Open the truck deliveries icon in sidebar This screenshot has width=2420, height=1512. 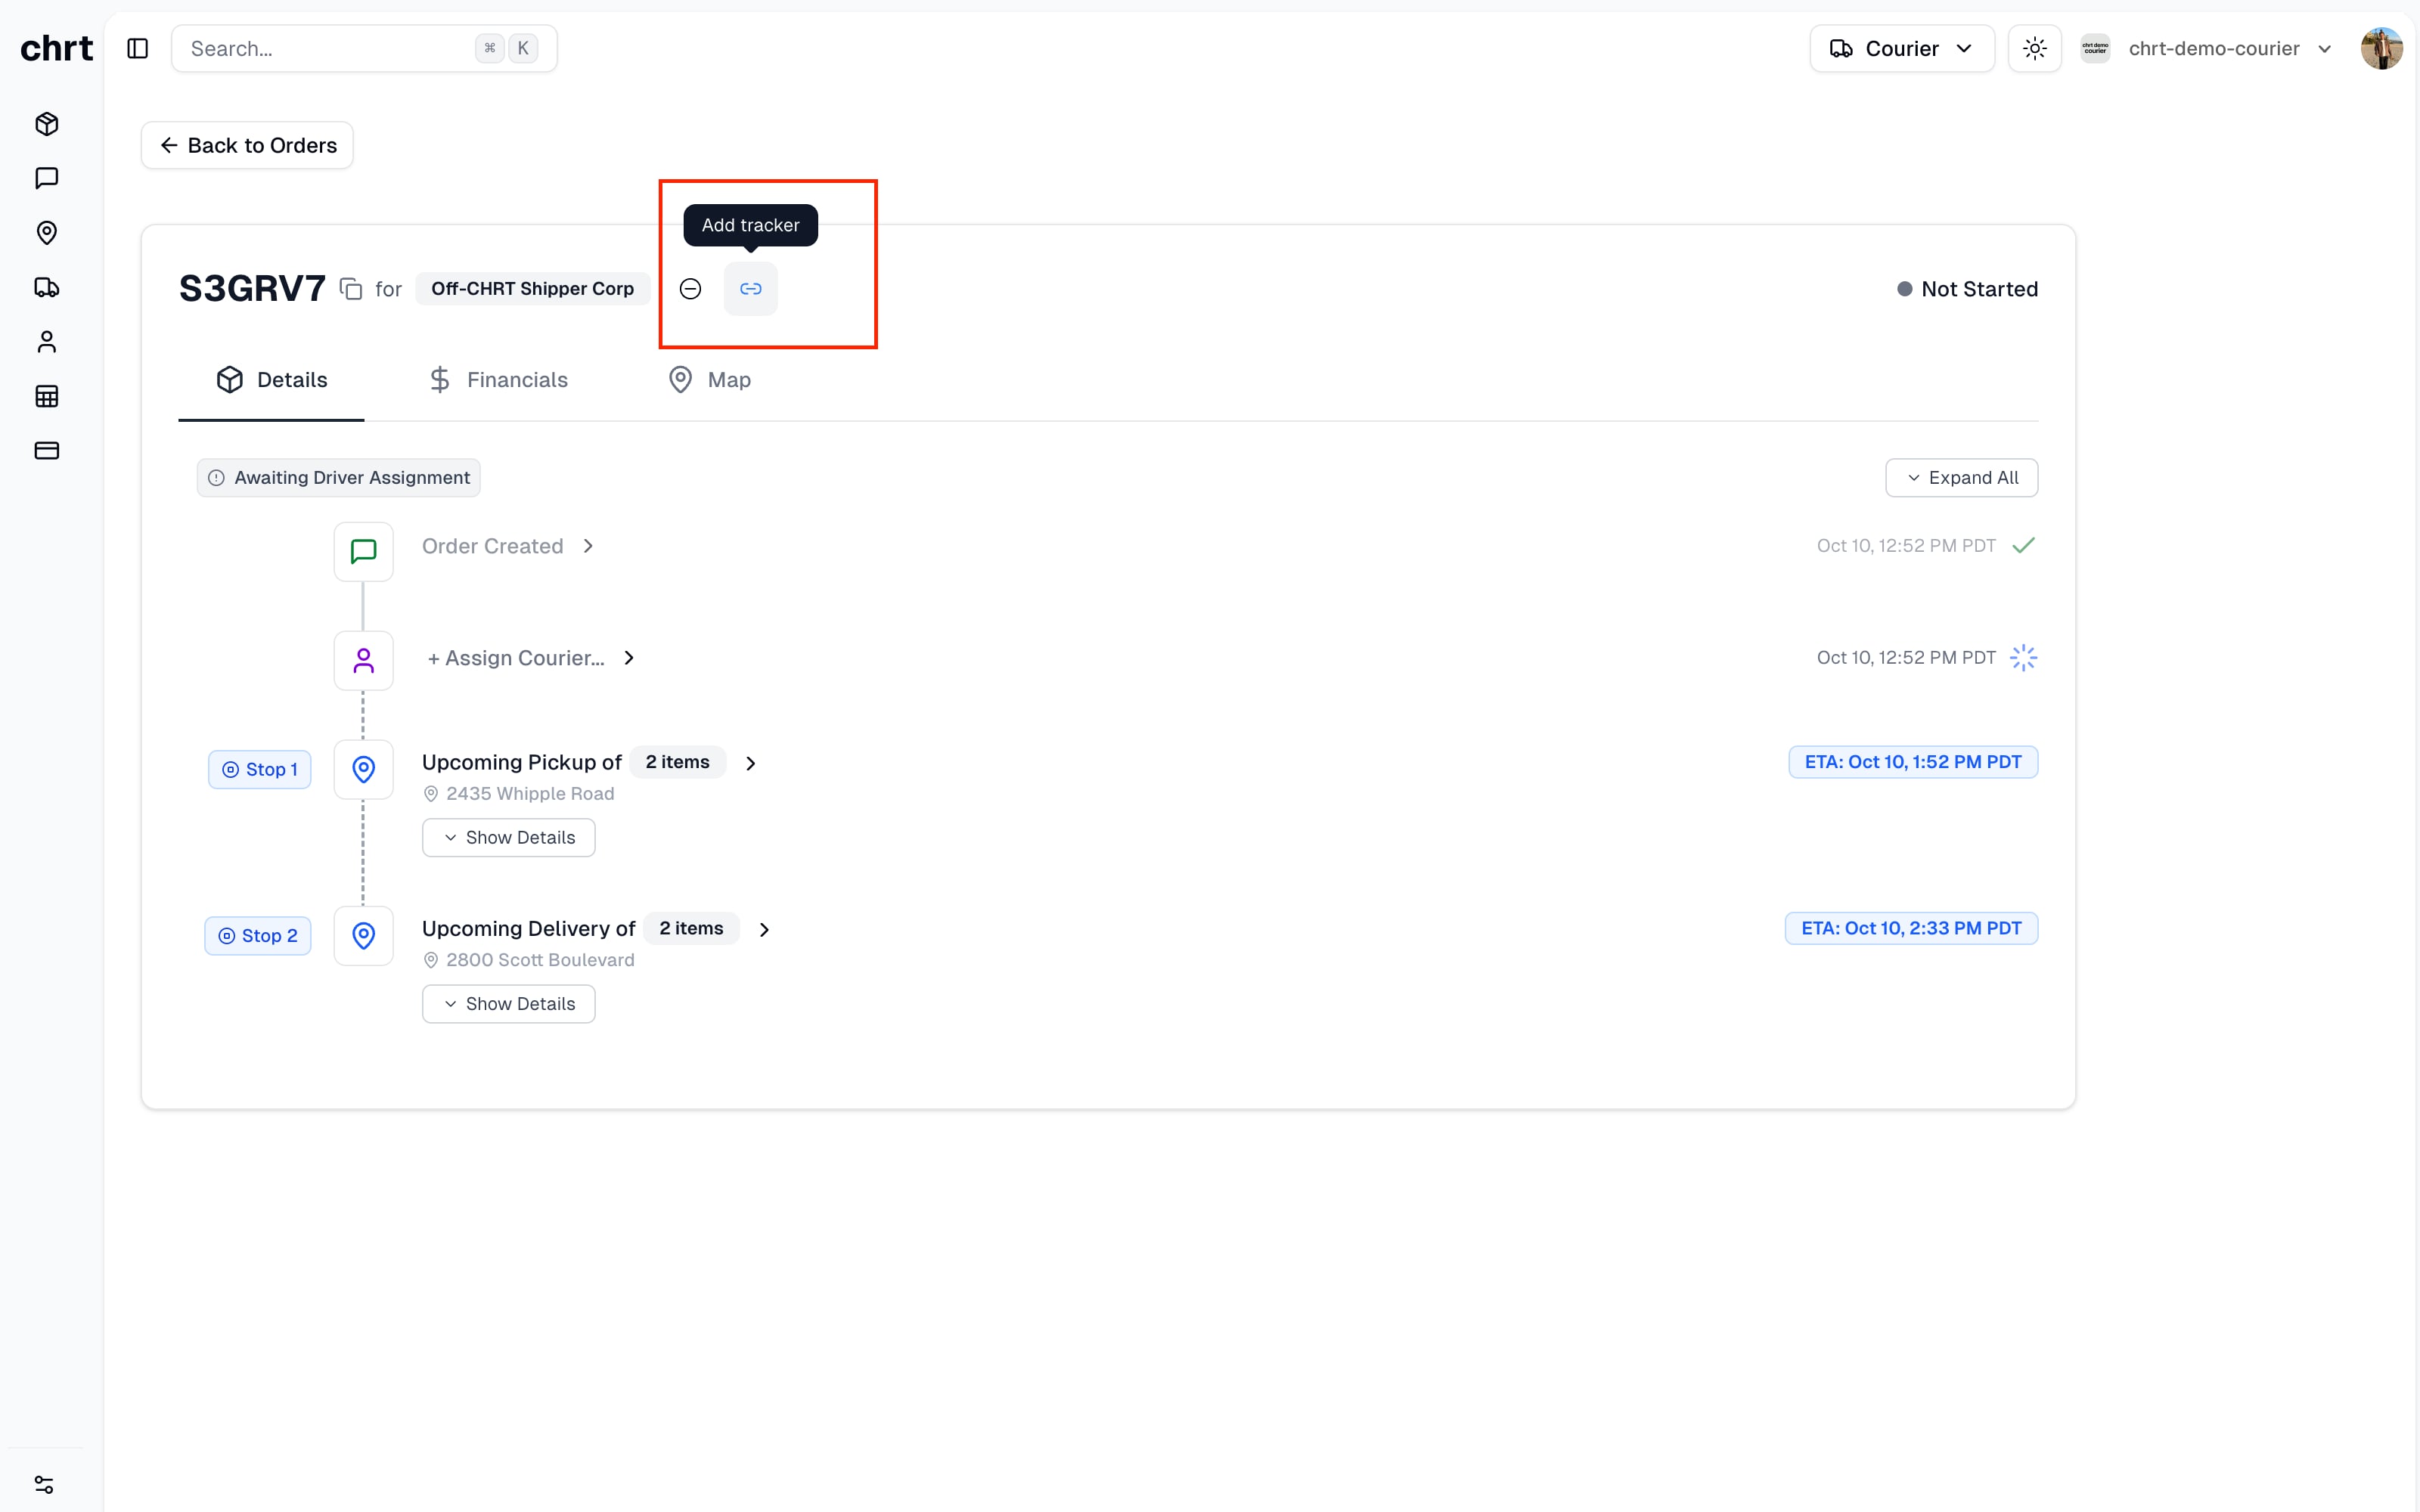click(46, 287)
